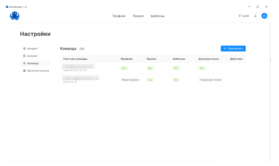Restore down the Octo Browser window

(x=258, y=7)
